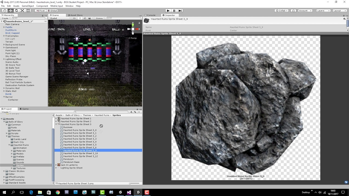Click Balls of Glory breadcrumb link
This screenshot has width=349, height=196.
(x=73, y=115)
